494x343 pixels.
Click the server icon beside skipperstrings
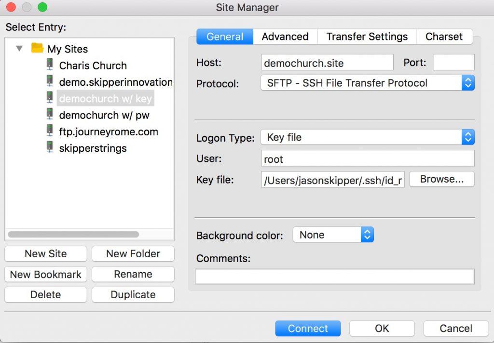[x=50, y=147]
